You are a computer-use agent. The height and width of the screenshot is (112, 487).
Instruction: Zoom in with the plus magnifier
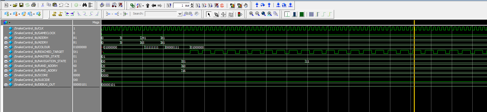tap(251, 14)
